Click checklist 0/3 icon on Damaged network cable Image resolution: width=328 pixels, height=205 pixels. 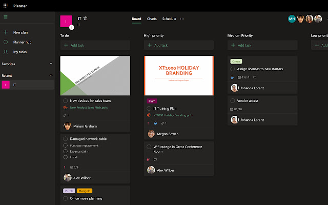[x=72, y=167]
